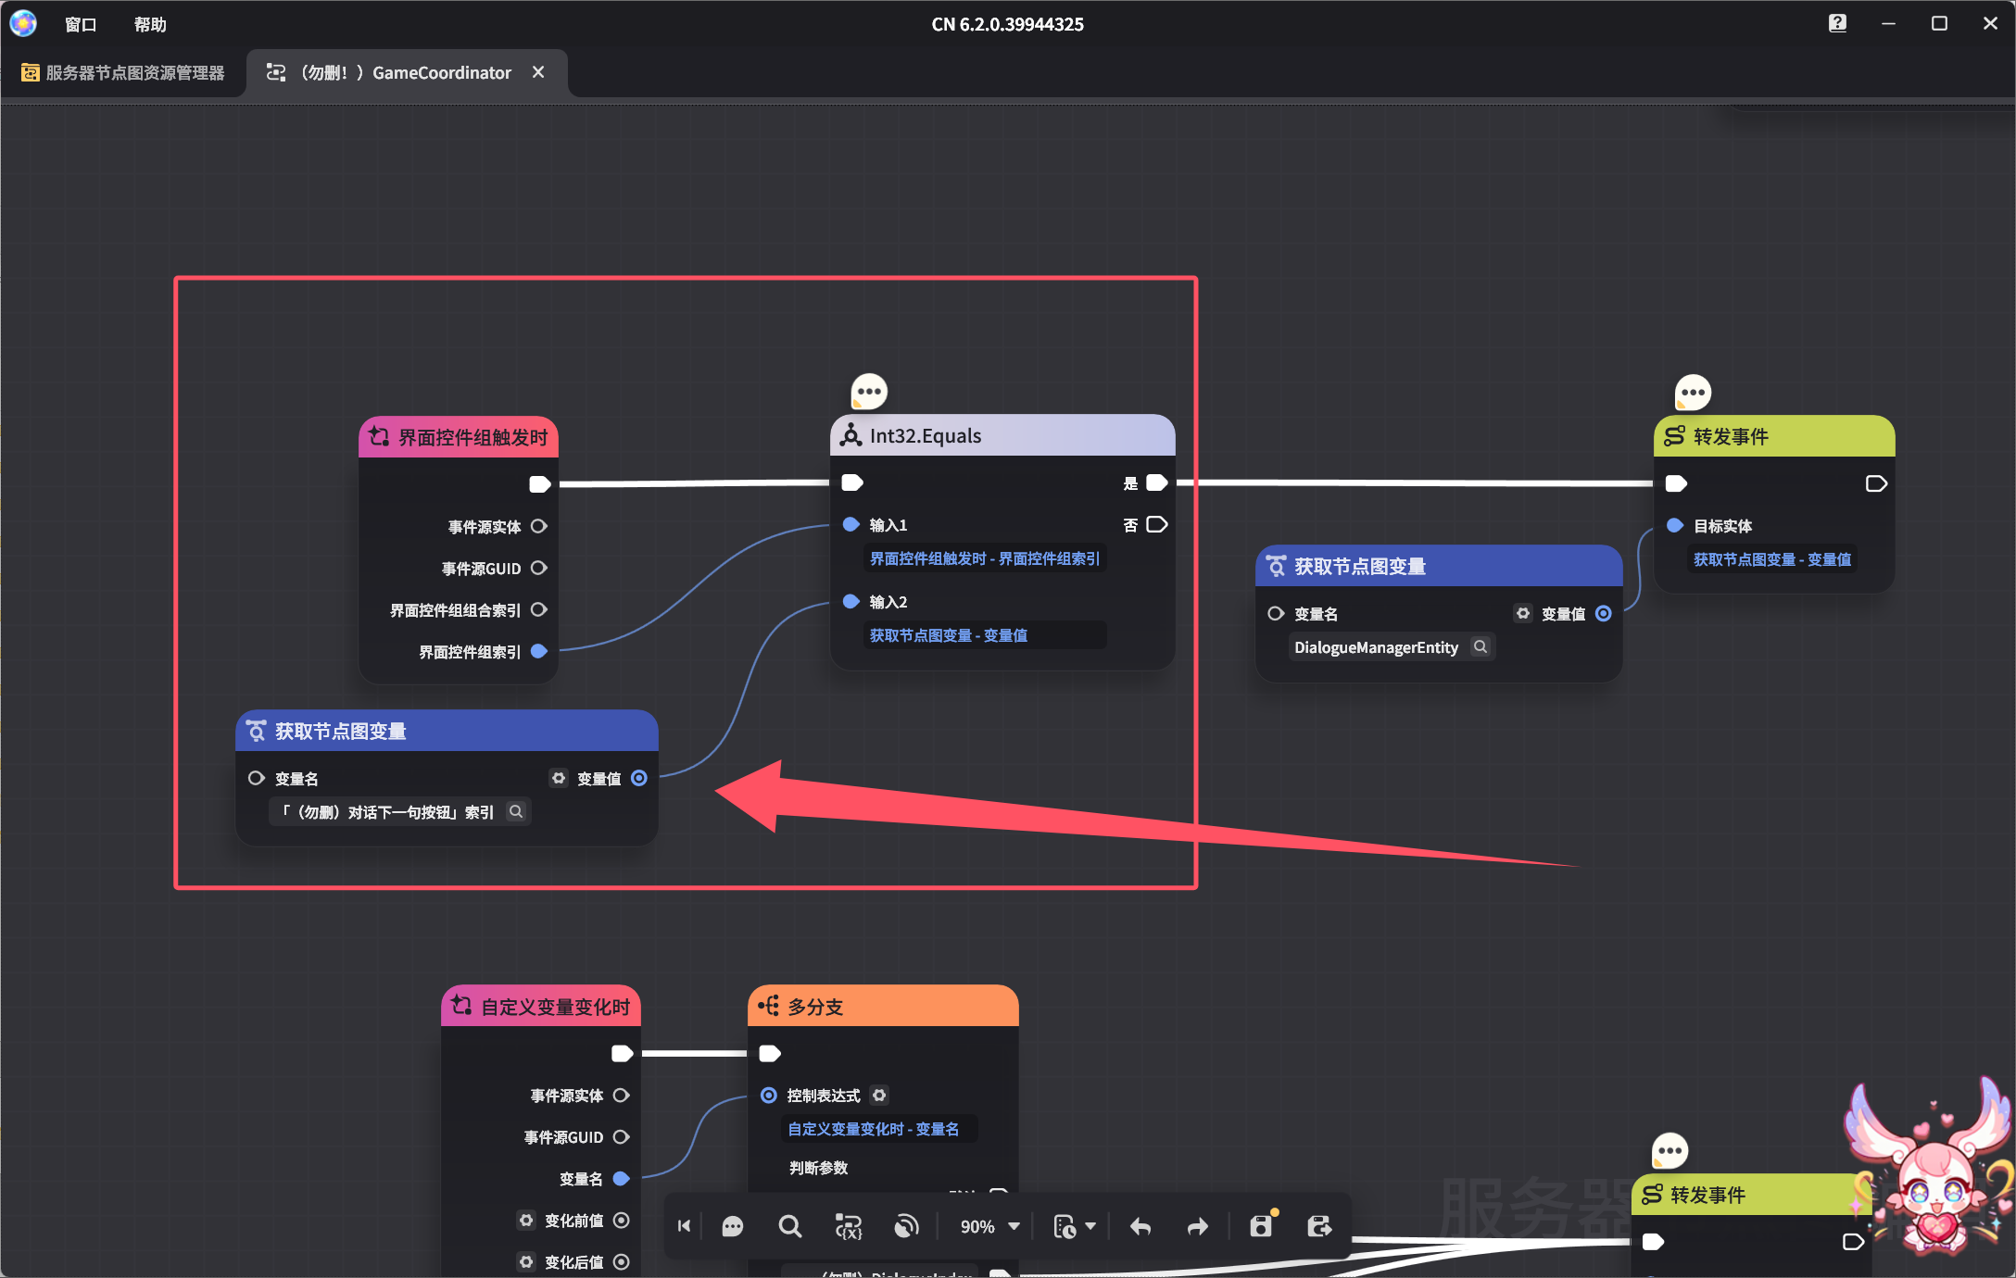
Task: Click the save-and-export icon at toolbar end
Action: click(x=1319, y=1227)
